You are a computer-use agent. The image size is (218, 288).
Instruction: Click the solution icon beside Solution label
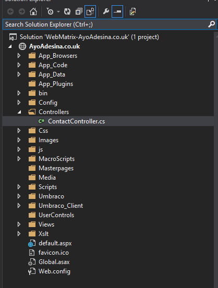[13, 37]
